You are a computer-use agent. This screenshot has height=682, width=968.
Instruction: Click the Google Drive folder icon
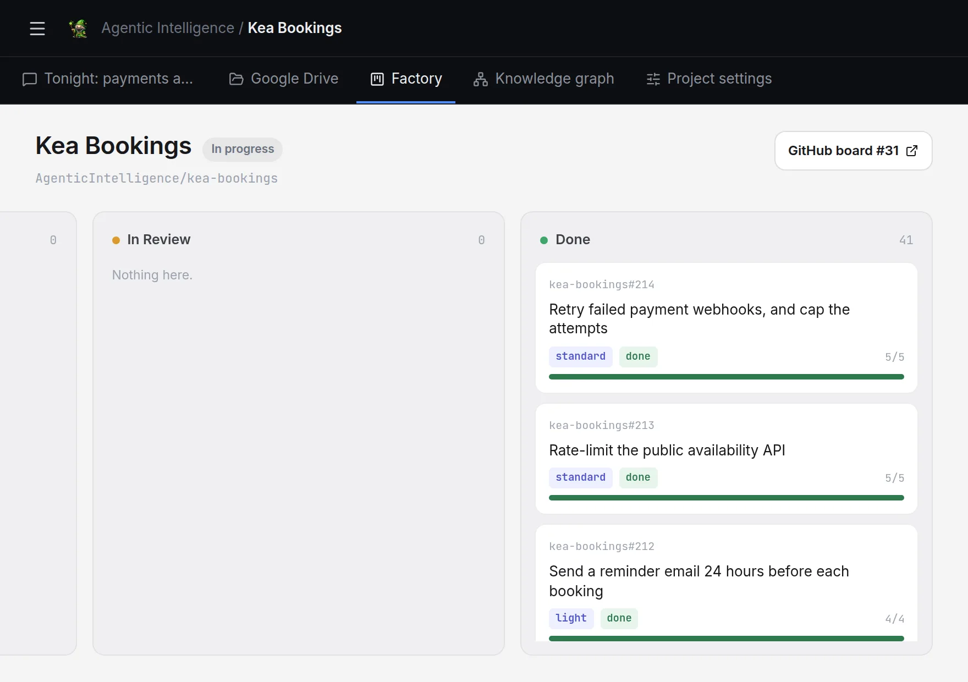click(x=236, y=79)
